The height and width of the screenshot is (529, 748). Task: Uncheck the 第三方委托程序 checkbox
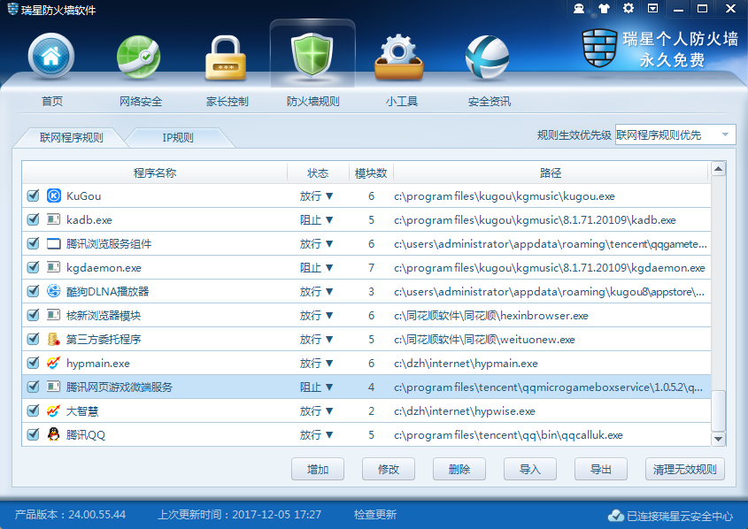(x=33, y=339)
